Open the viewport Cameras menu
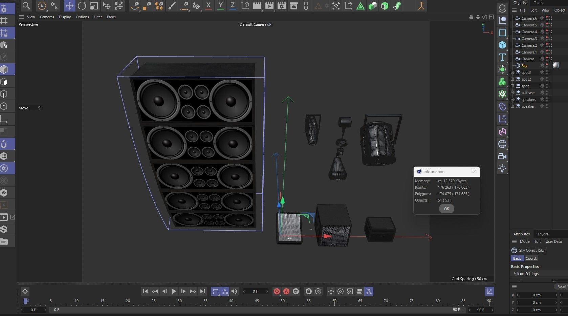Viewport: 568px width, 316px height. (x=47, y=17)
